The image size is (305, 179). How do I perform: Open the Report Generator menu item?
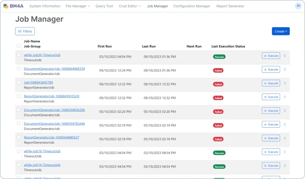(230, 6)
